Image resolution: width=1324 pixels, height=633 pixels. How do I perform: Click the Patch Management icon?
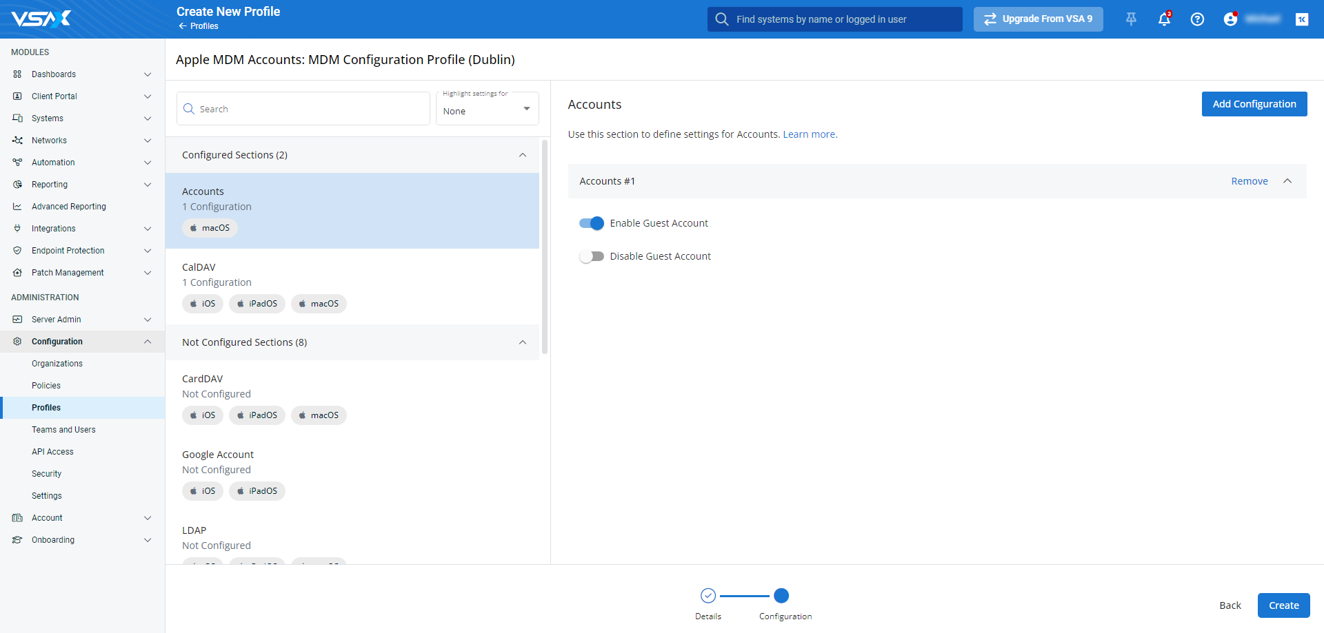click(x=17, y=273)
